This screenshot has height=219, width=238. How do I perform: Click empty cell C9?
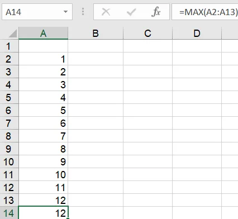tap(147, 149)
